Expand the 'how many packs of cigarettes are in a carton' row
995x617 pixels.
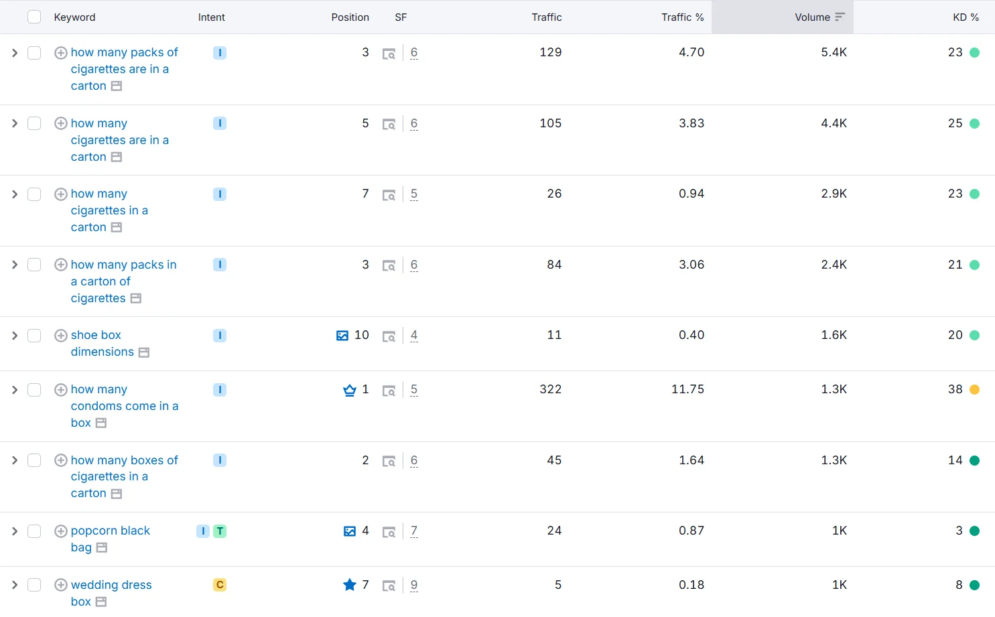15,53
